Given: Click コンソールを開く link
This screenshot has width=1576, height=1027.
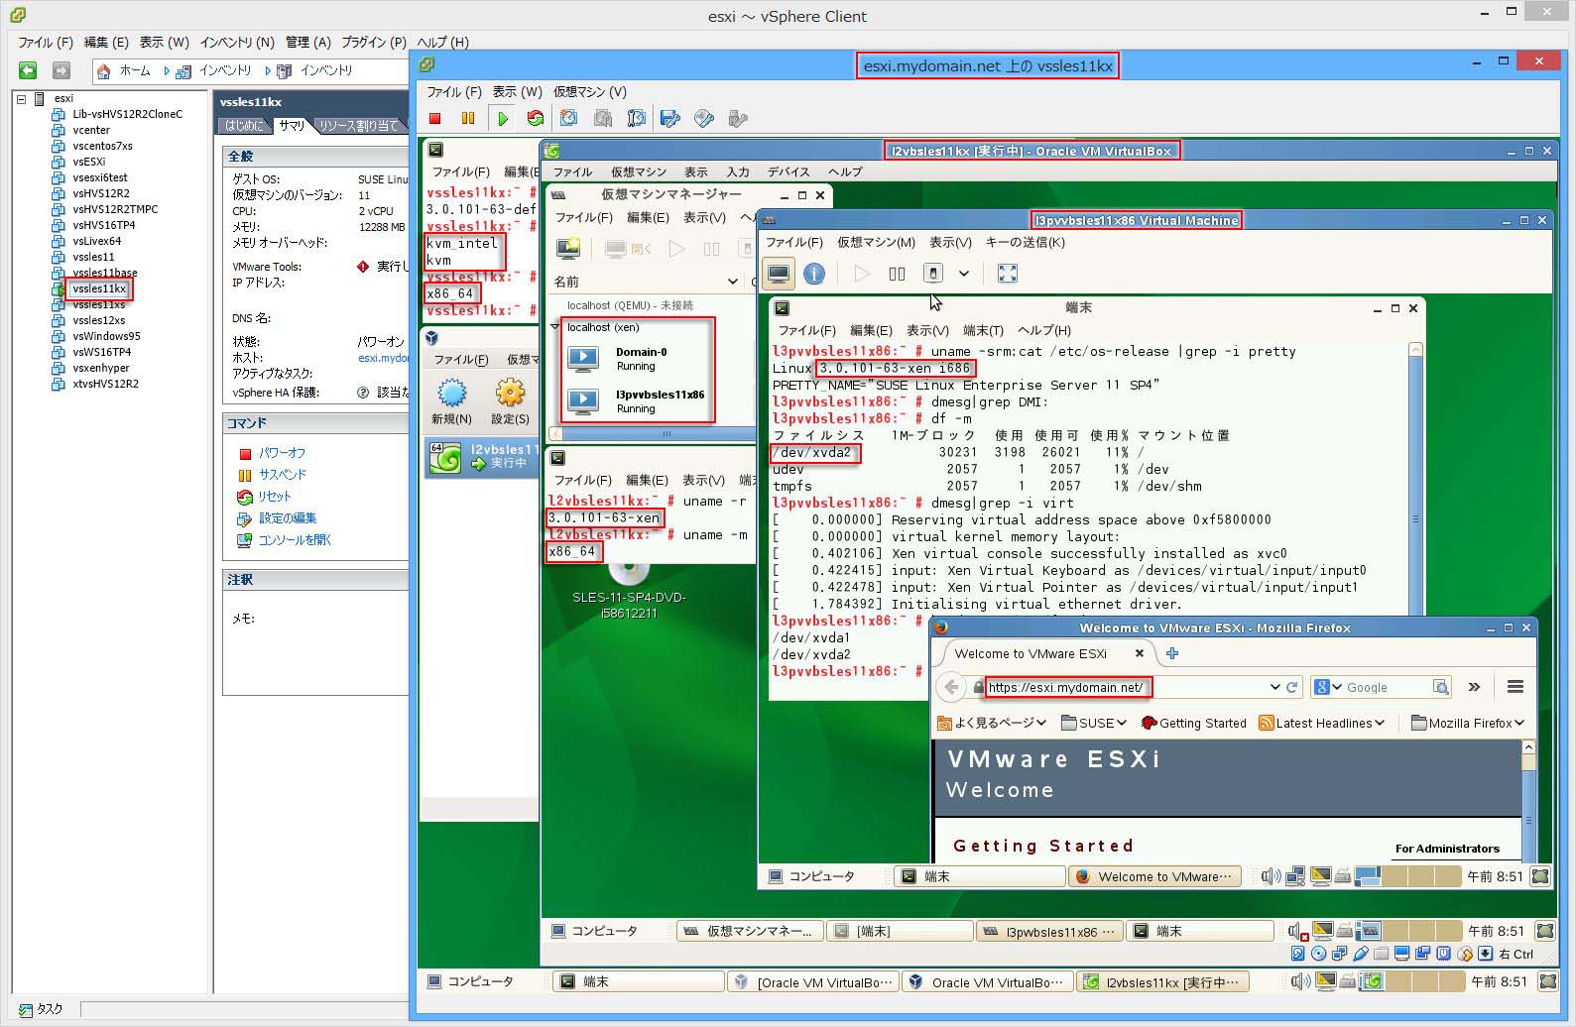Looking at the screenshot, I should [x=296, y=540].
